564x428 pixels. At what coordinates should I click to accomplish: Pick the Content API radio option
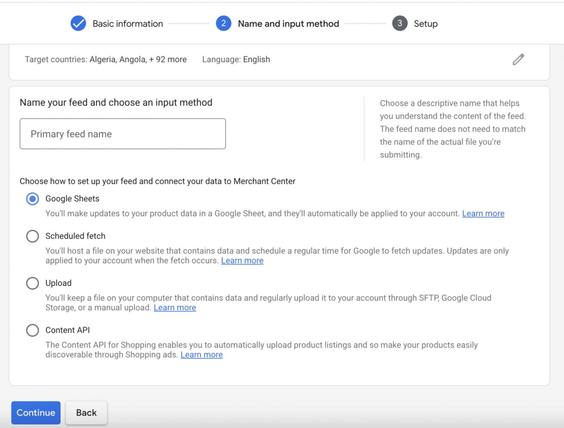pyautogui.click(x=33, y=330)
